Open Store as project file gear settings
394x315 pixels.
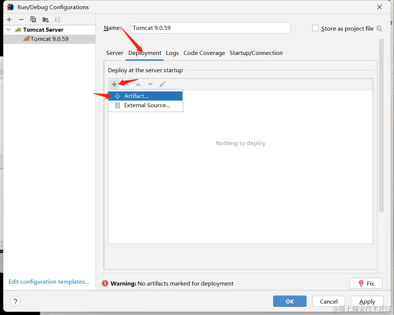(379, 28)
